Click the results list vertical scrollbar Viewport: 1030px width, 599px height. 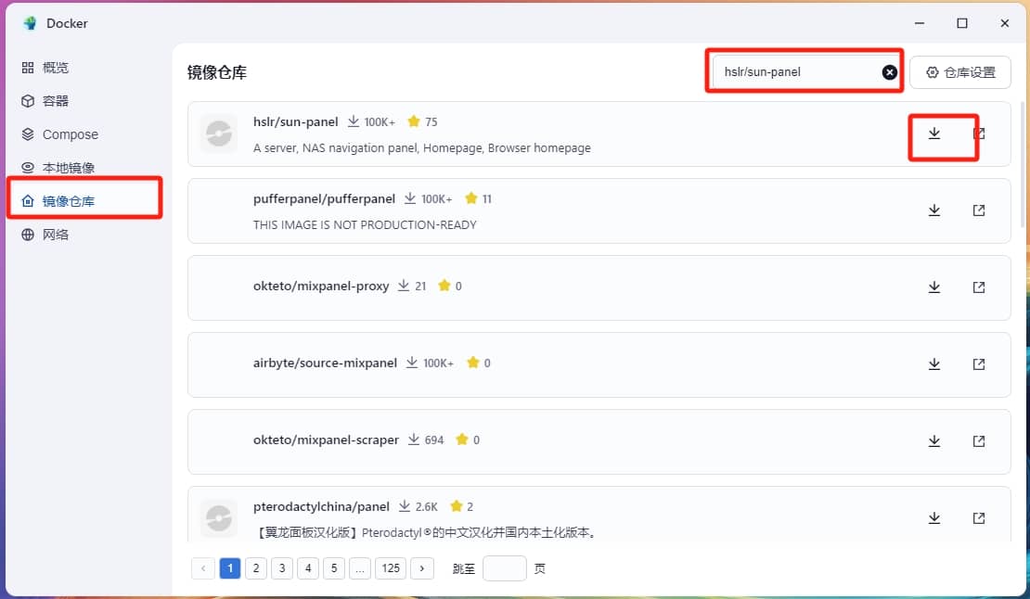[x=1023, y=164]
